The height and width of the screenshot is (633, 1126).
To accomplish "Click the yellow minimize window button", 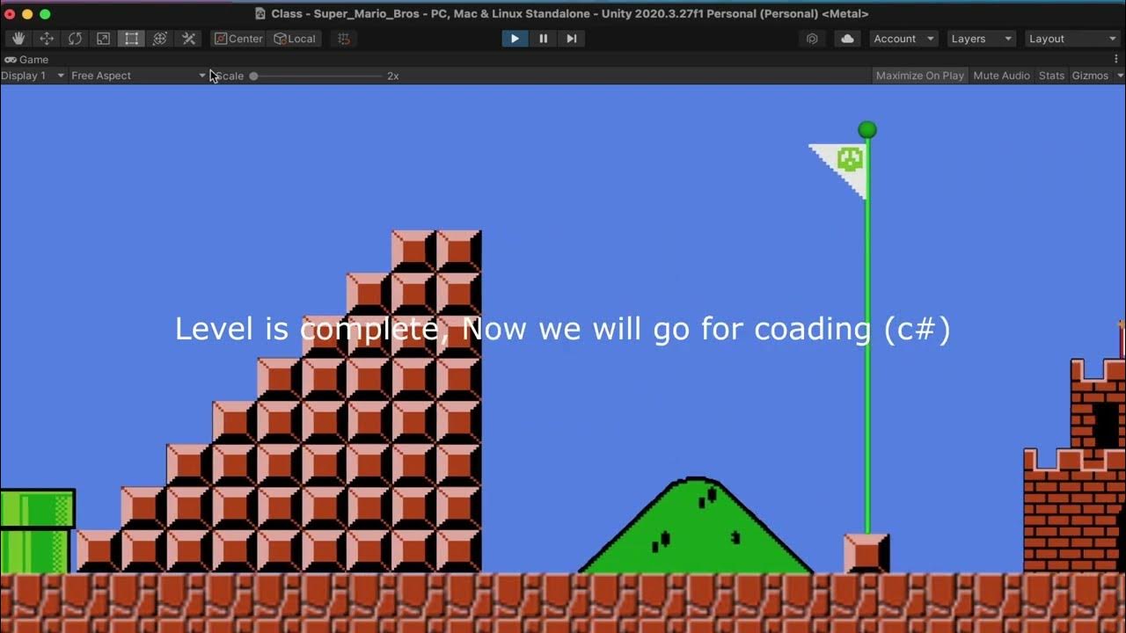I will point(27,14).
